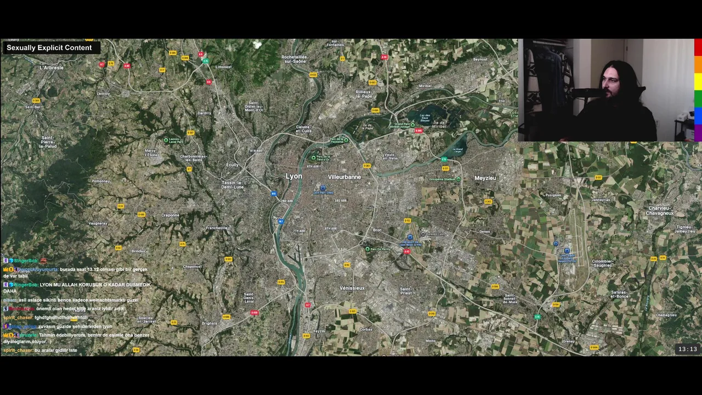Click the D317 yellow road shield

(445, 168)
